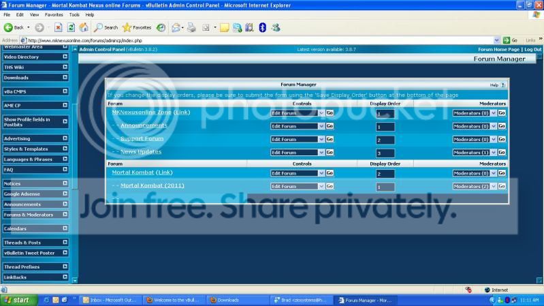Click the browser address URL field
The width and height of the screenshot is (544, 306).
pos(259,40)
